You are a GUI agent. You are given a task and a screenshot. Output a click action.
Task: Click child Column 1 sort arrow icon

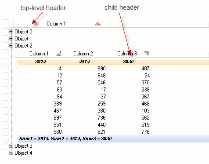point(59,54)
